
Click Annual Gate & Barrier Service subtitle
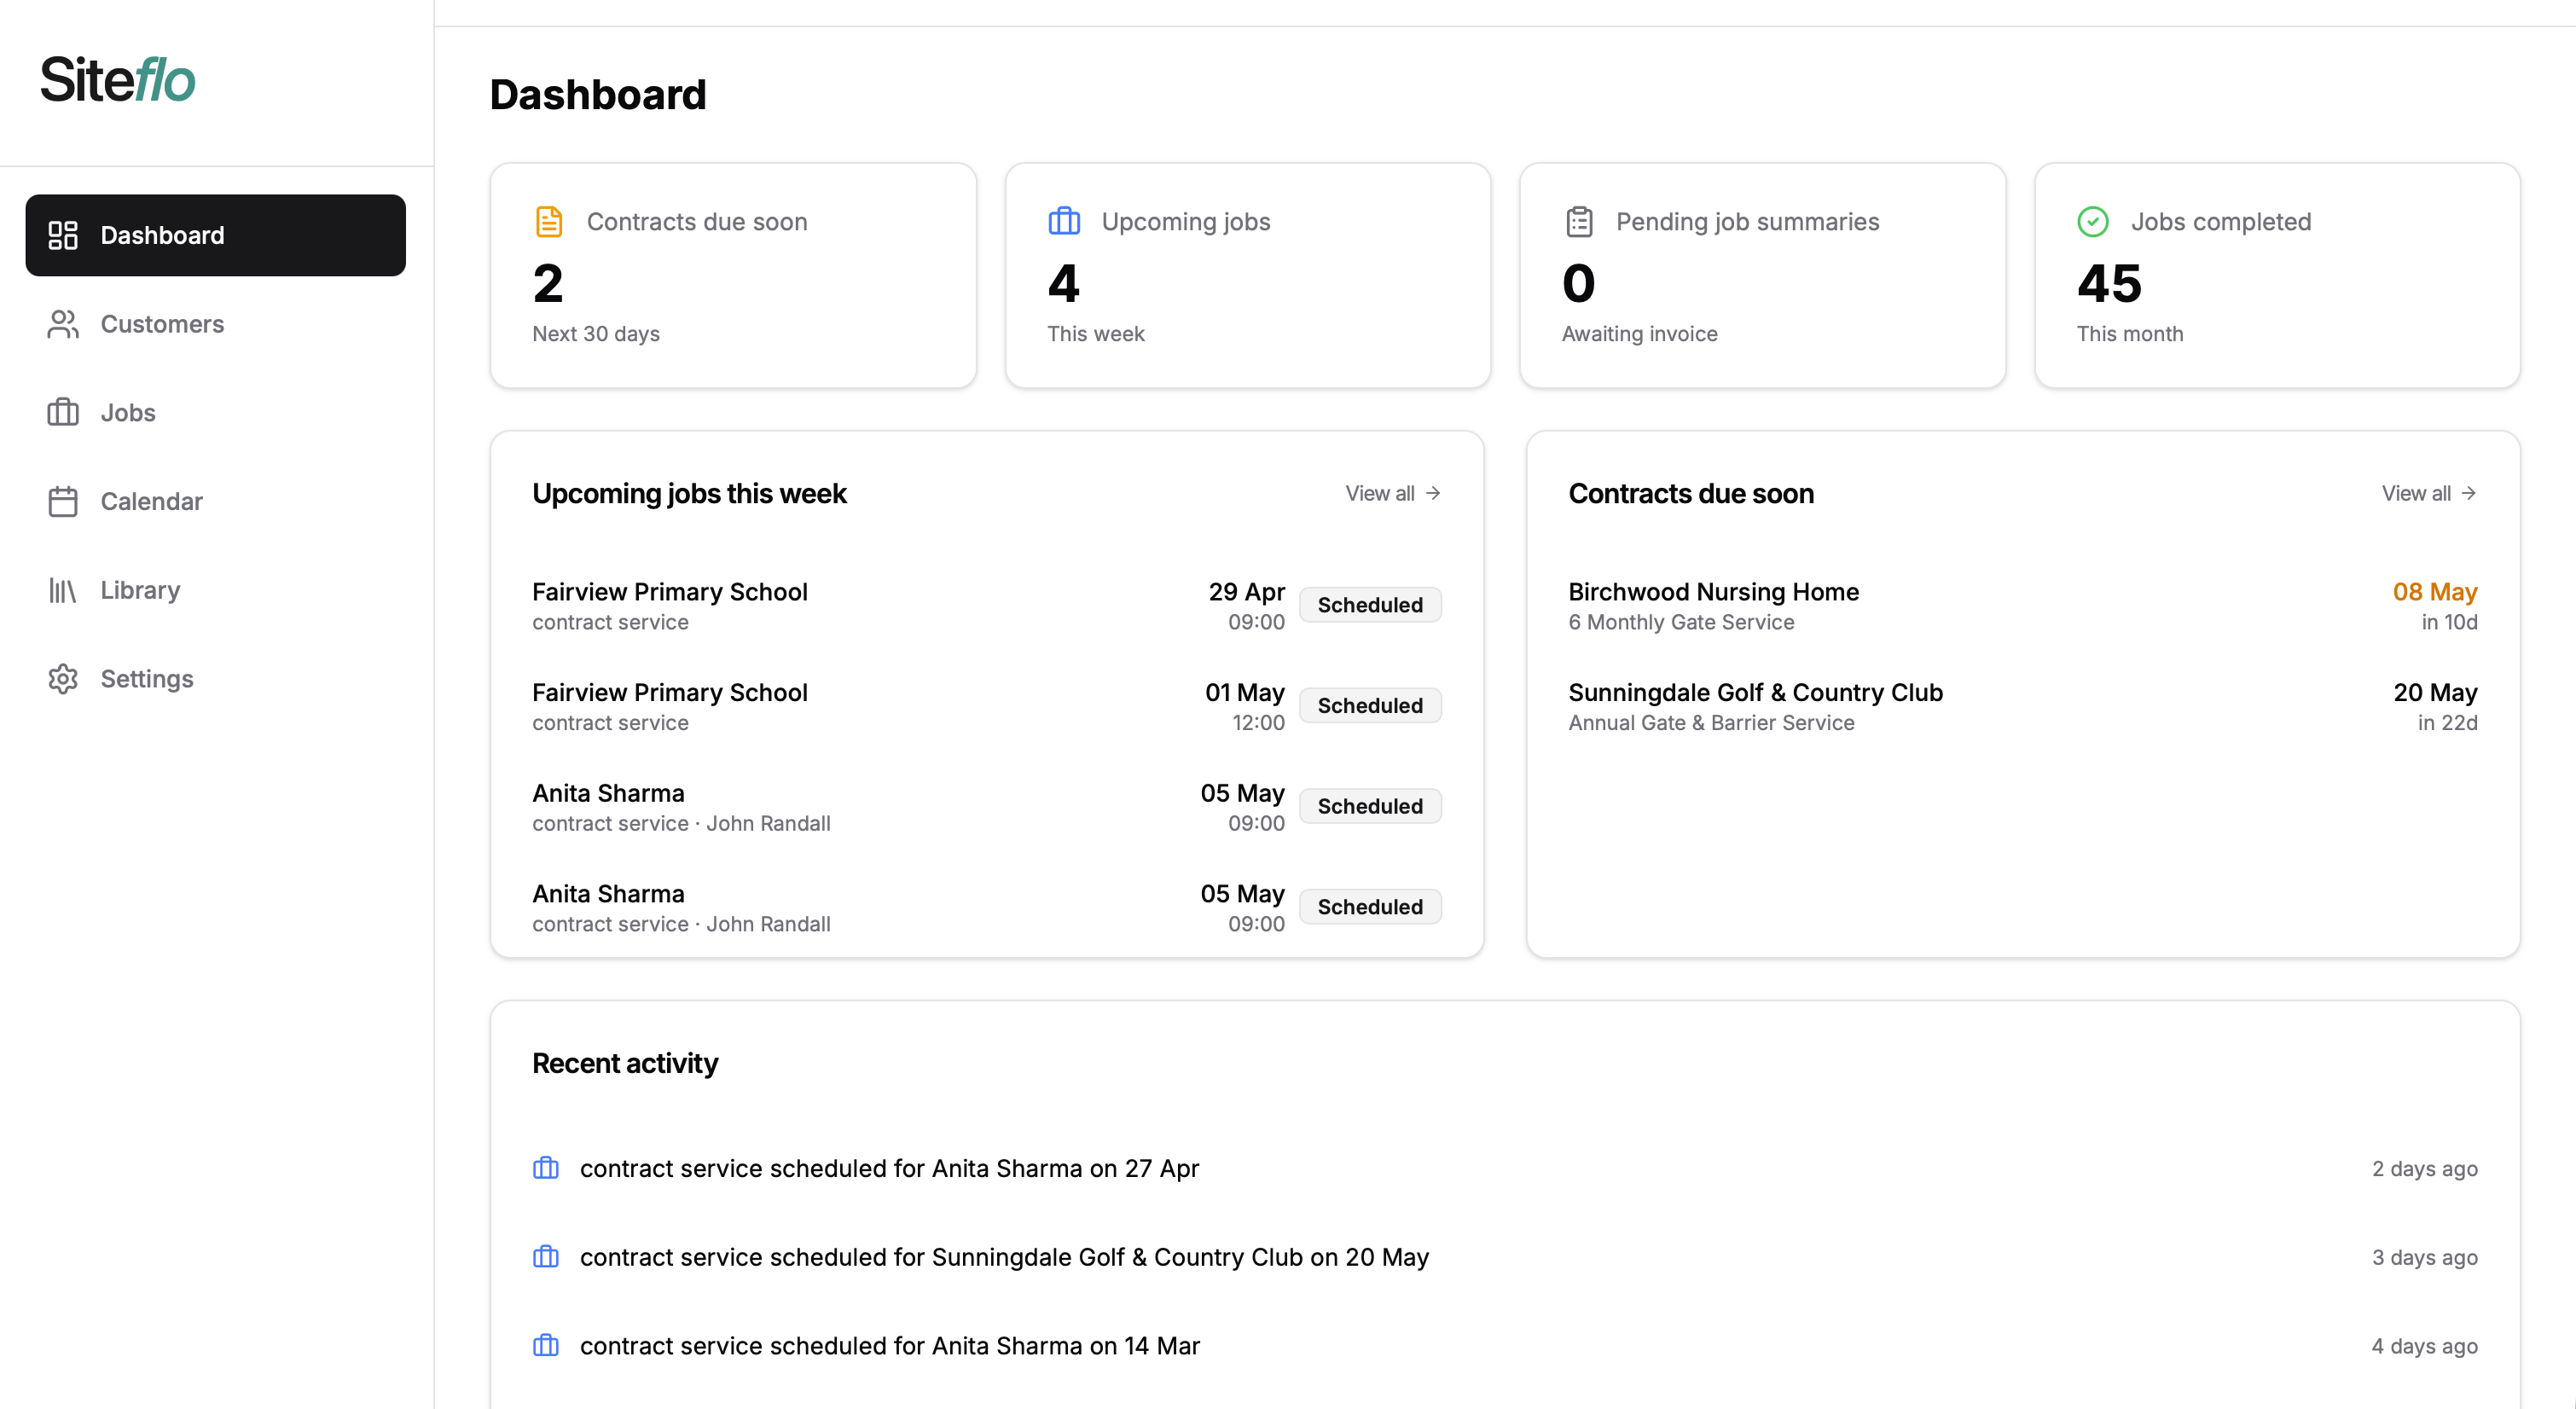tap(1711, 723)
